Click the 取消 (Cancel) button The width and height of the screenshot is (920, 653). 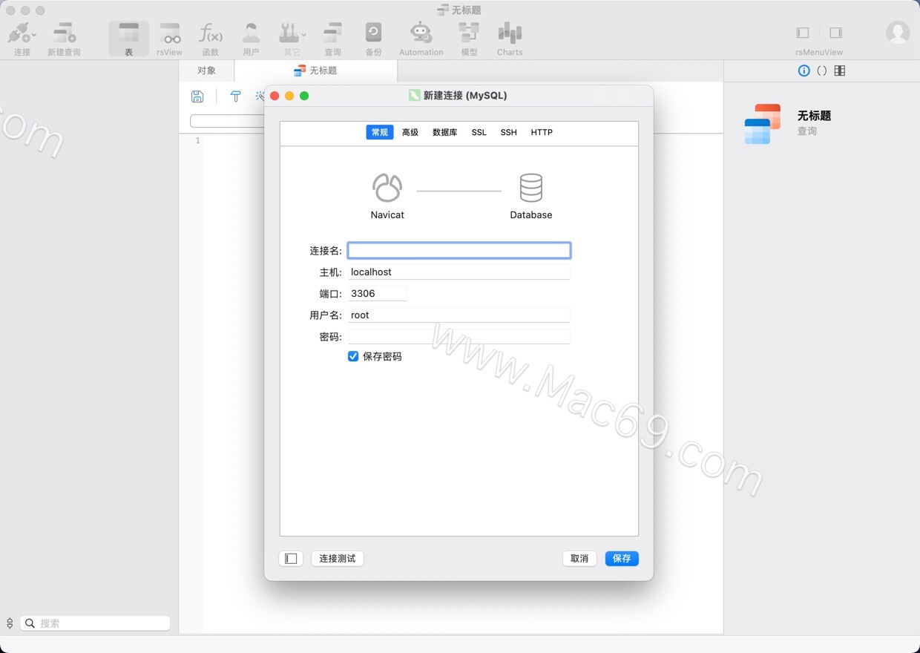tap(579, 559)
